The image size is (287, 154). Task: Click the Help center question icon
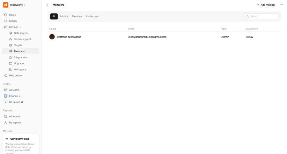pos(6,75)
